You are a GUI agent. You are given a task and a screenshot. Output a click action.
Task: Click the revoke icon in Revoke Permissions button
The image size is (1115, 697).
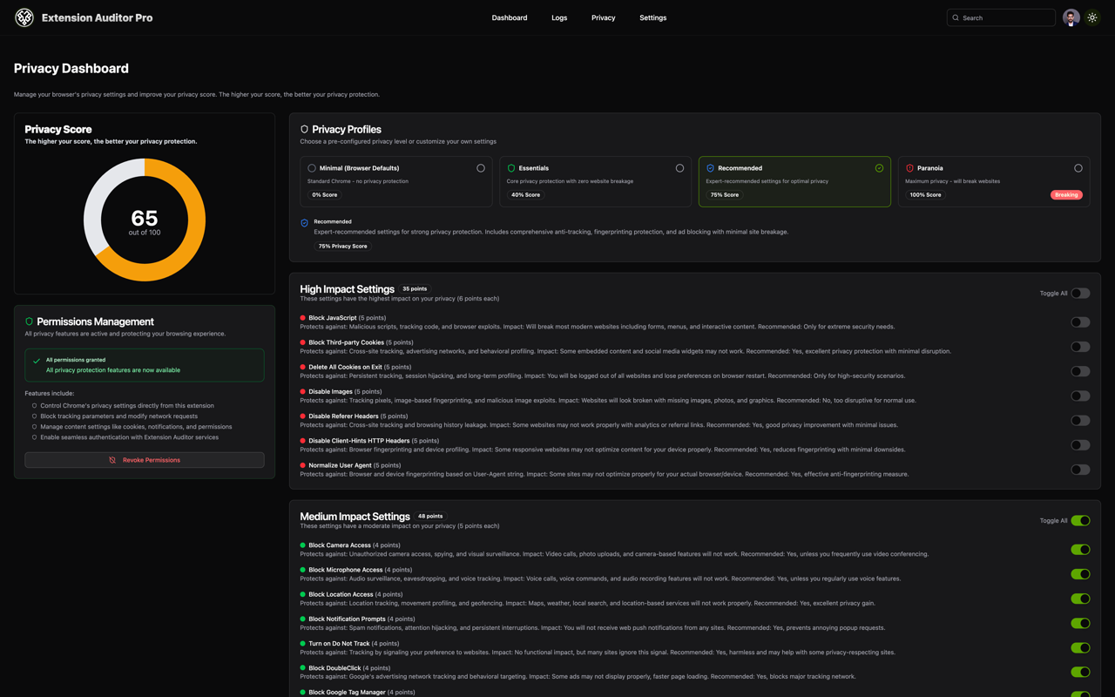tap(112, 460)
